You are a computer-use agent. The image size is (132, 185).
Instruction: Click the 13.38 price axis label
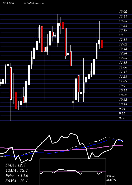pyautogui.click(x=123, y=26)
